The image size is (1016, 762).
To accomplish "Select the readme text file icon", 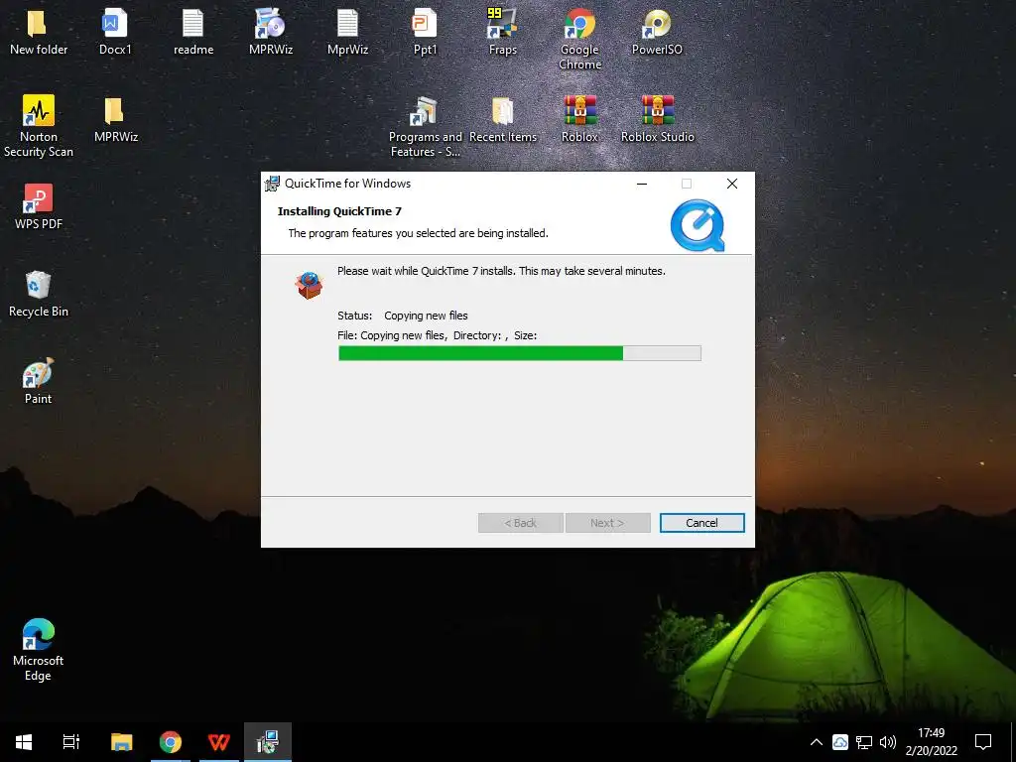I will (192, 25).
